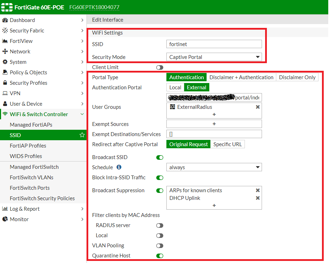Remove ARPs for known clients entry
The image size is (330, 263).
click(258, 190)
